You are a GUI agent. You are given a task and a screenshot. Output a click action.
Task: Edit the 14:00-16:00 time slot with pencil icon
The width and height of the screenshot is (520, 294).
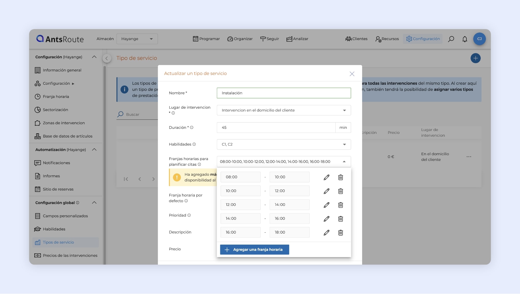click(327, 219)
